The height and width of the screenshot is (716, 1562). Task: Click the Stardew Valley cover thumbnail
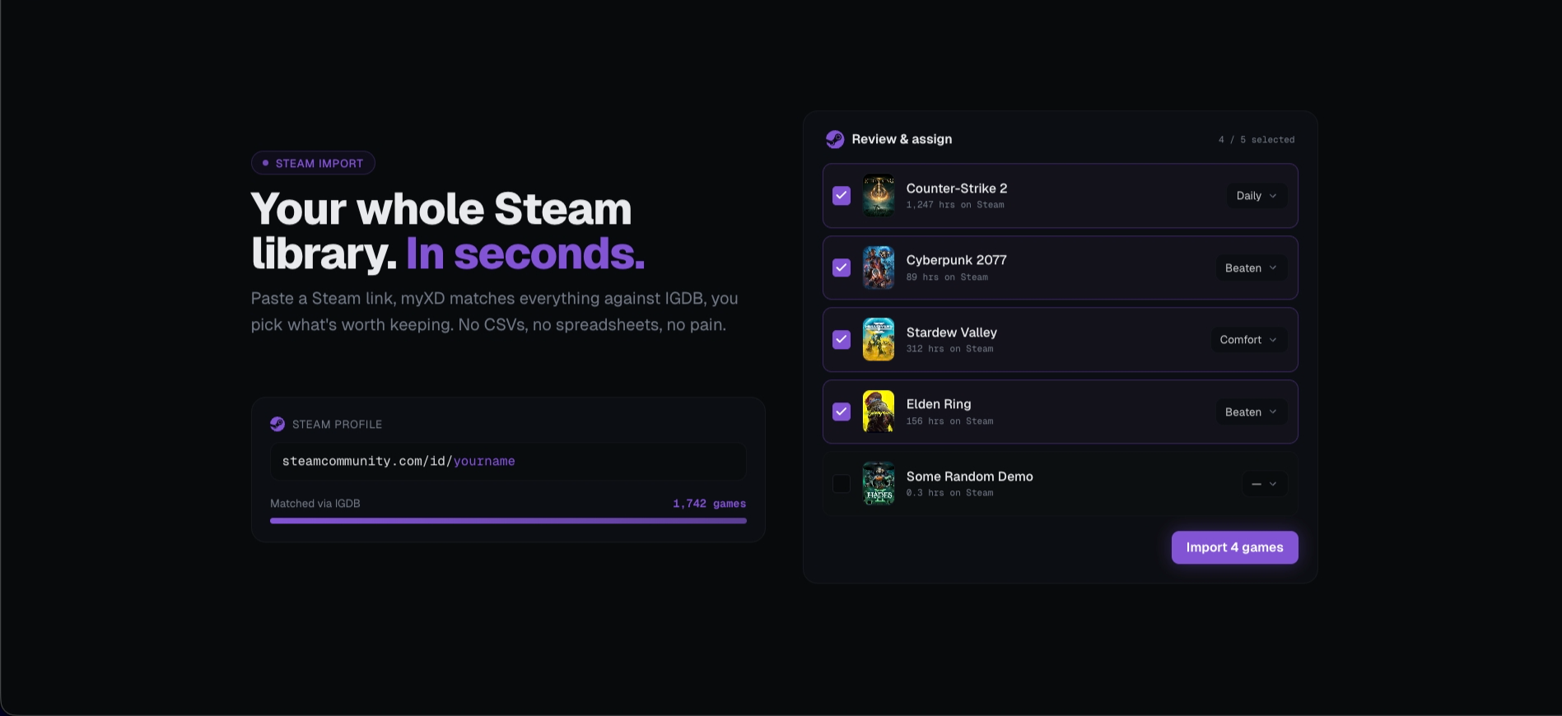[879, 339]
